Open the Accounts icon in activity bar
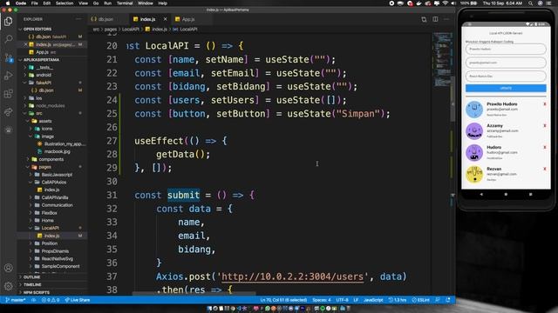This screenshot has height=313, width=558. 8,268
